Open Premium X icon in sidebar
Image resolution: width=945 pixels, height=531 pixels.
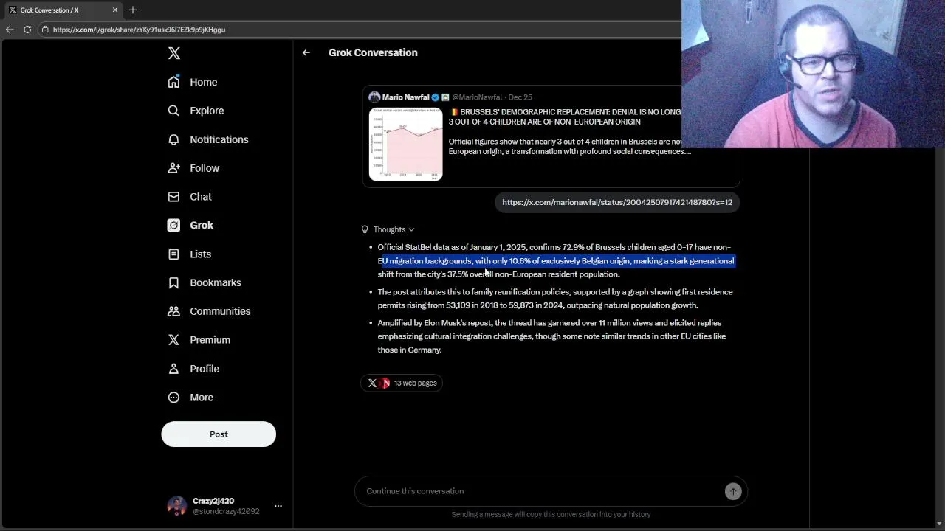point(173,340)
